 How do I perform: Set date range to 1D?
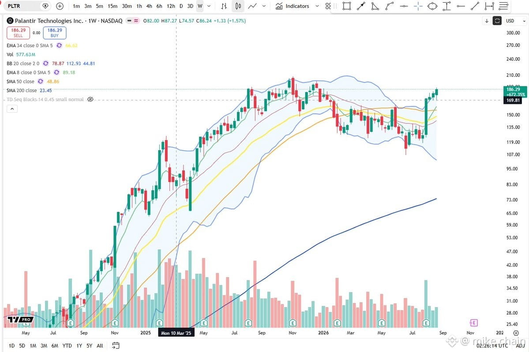[x=11, y=345]
